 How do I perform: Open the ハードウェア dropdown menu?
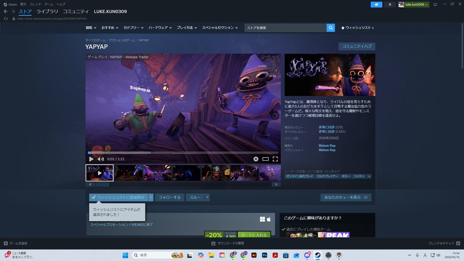click(160, 28)
